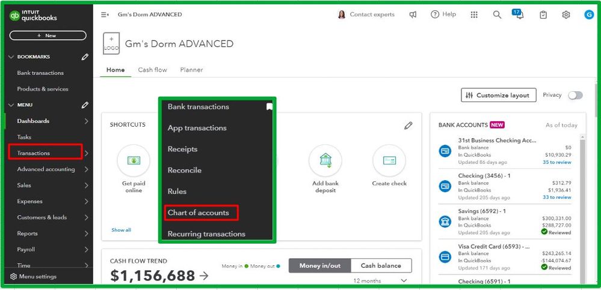The height and width of the screenshot is (290, 601).
Task: Click the Add bank deposit shortcut icon
Action: coord(325,160)
